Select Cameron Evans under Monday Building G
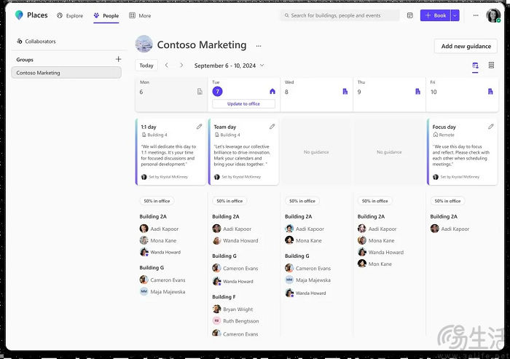This screenshot has width=510, height=359. pyautogui.click(x=162, y=280)
